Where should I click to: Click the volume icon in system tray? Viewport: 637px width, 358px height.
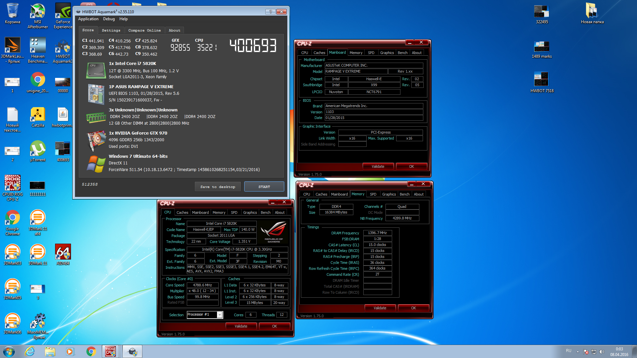pos(602,352)
